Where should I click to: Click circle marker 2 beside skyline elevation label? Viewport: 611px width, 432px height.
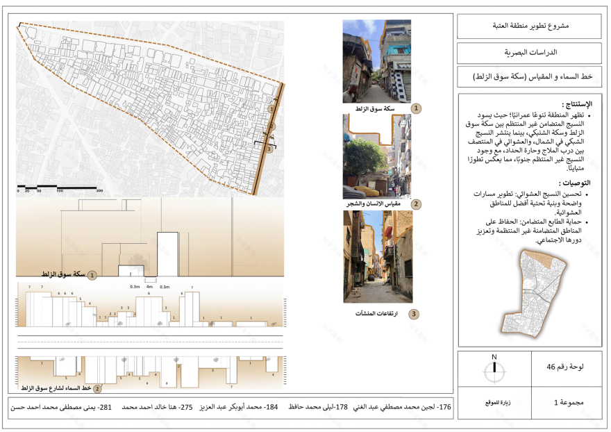(x=97, y=388)
